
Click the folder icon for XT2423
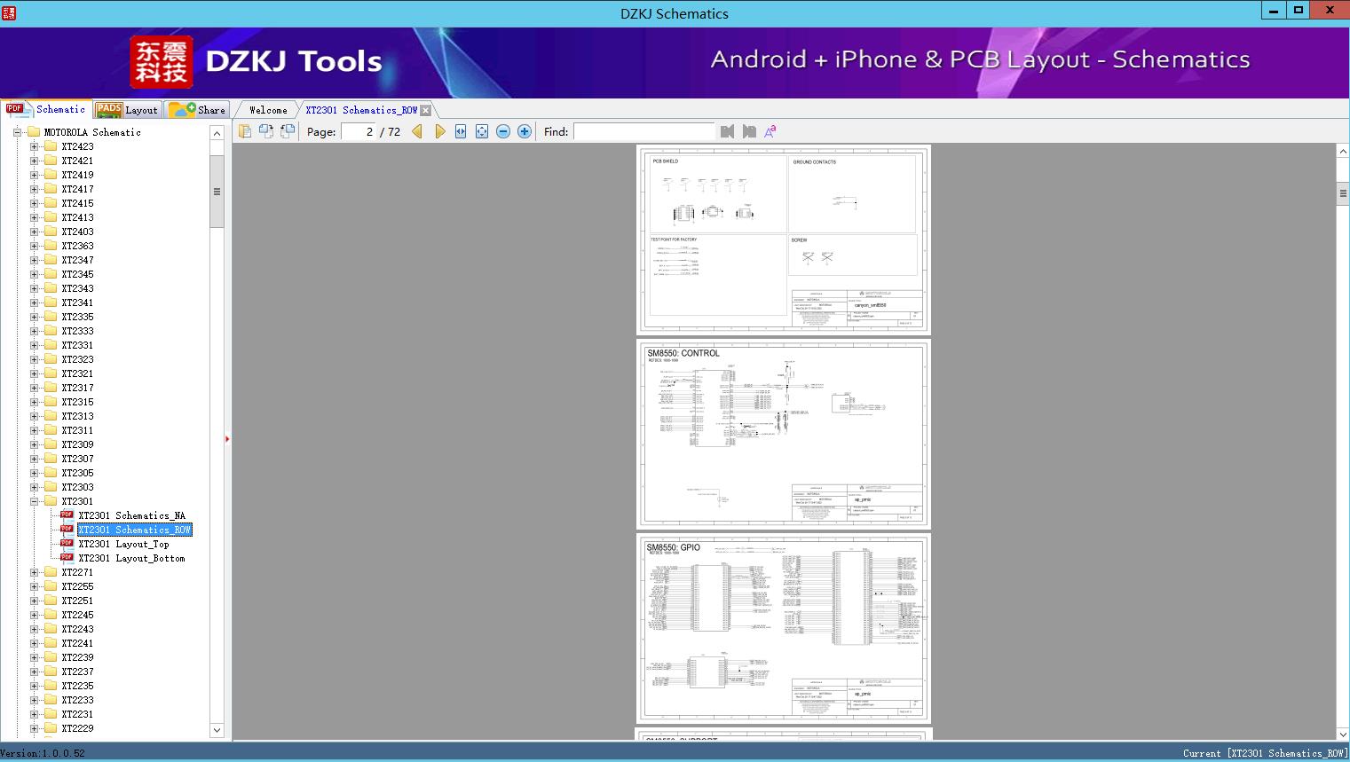click(x=51, y=146)
